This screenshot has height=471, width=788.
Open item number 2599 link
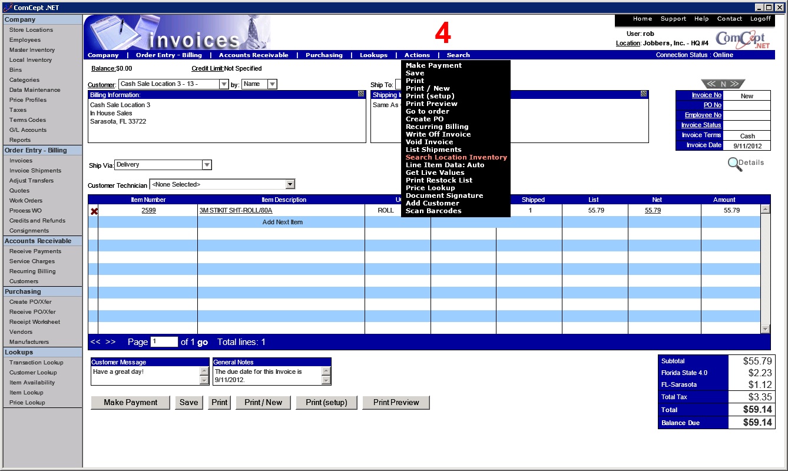click(x=148, y=210)
